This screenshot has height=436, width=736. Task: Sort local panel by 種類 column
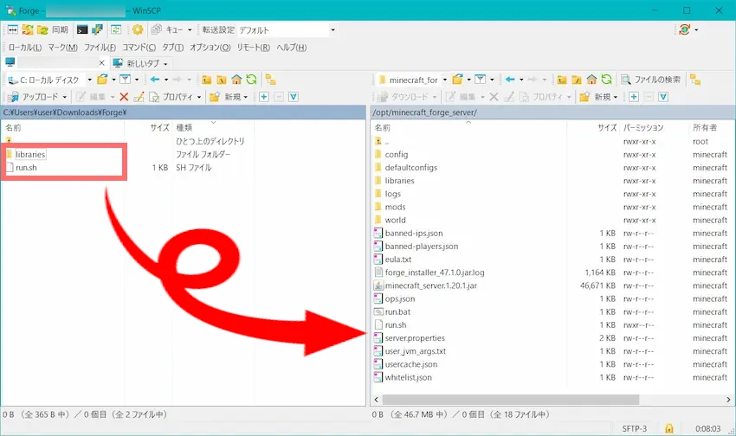tap(184, 127)
